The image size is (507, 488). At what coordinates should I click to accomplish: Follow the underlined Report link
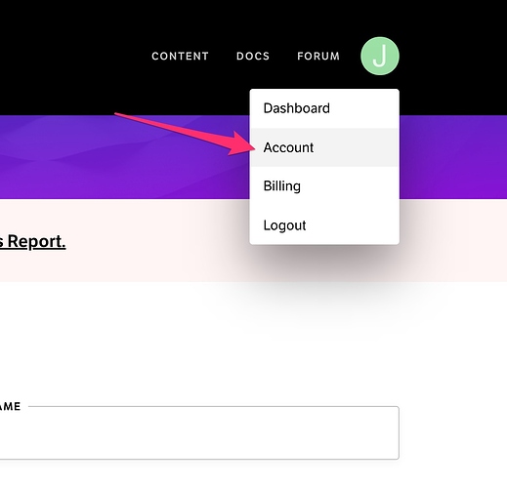[33, 241]
